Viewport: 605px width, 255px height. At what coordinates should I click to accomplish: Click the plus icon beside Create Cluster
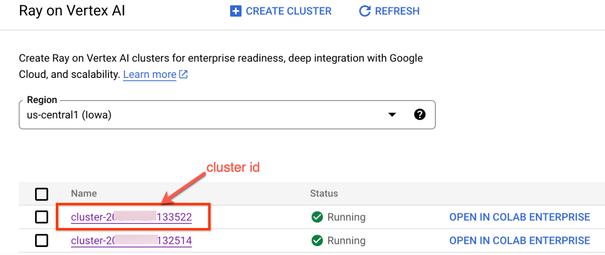[235, 11]
